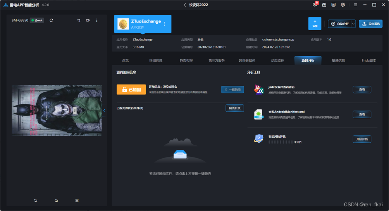The image size is (389, 211).
Task: Switch to the 静态权限 tab
Action: click(186, 61)
